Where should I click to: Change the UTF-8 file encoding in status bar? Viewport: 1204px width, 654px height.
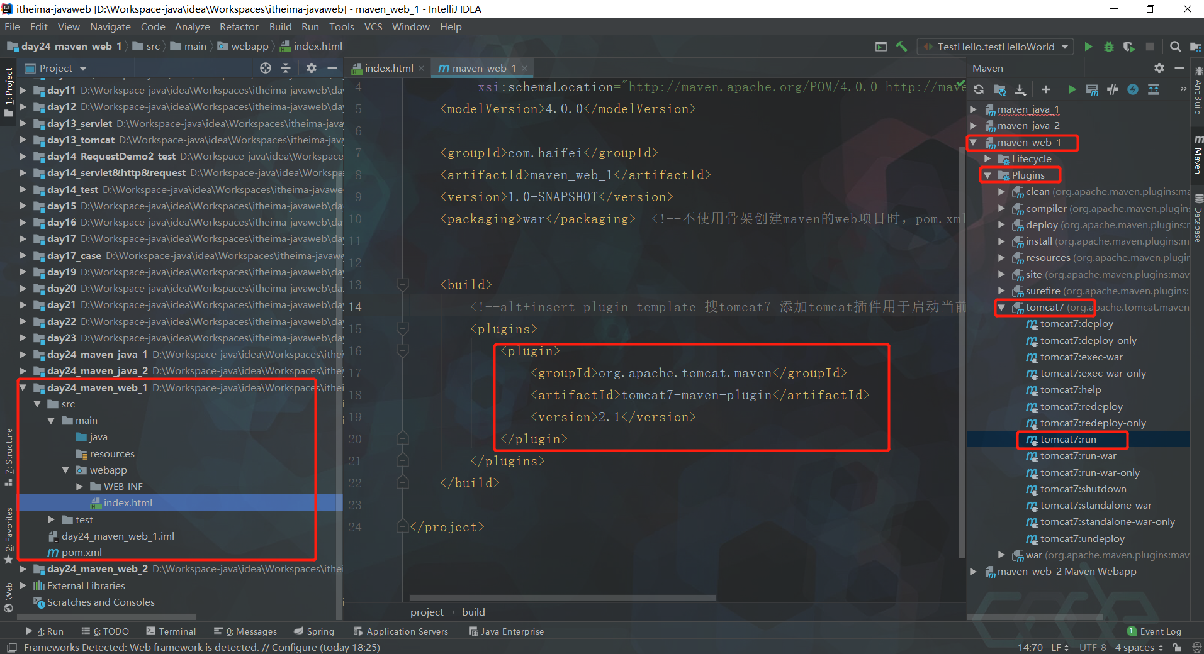coord(1093,648)
